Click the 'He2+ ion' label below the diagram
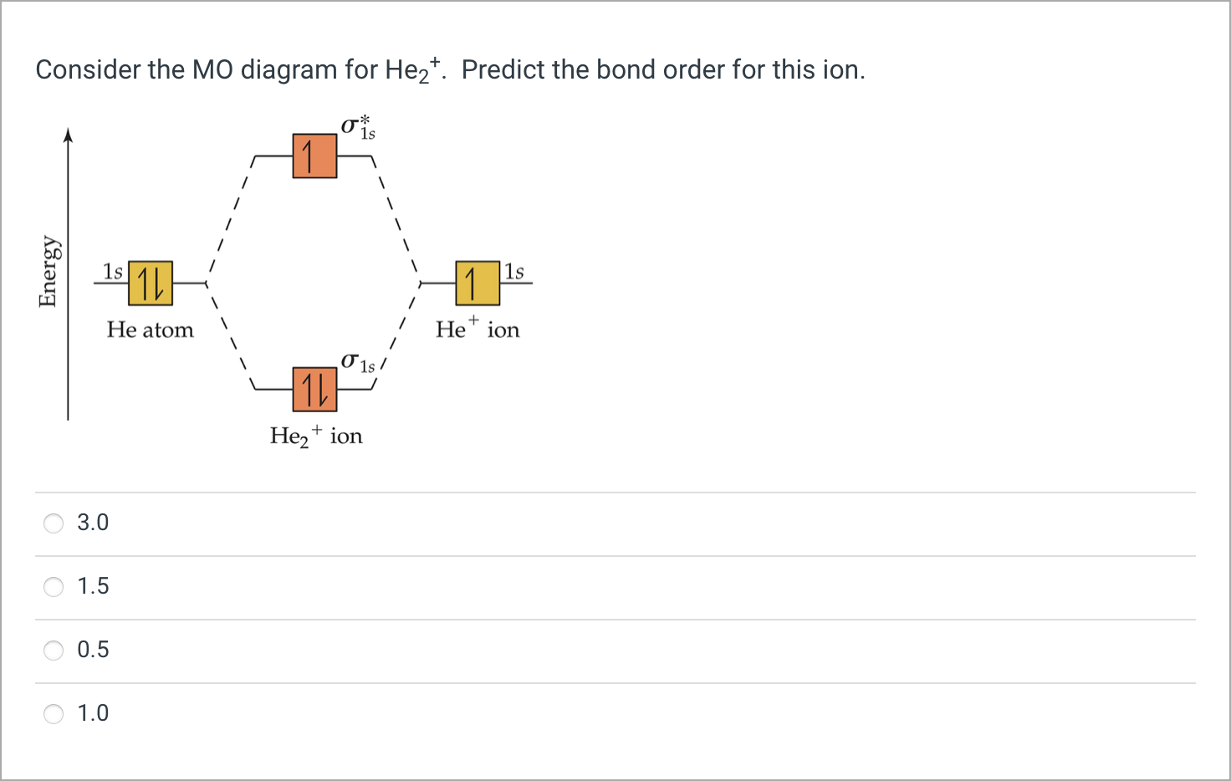Image resolution: width=1231 pixels, height=781 pixels. tap(315, 435)
